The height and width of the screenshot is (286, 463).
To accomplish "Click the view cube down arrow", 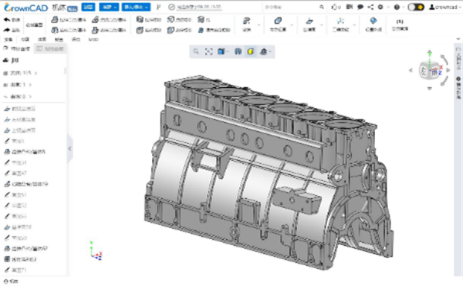I will point(430,88).
